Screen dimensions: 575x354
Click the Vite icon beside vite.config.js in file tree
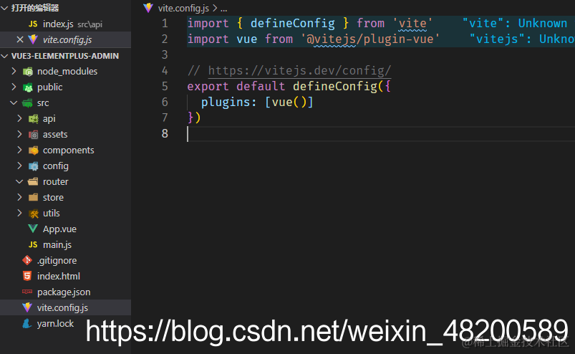click(x=27, y=307)
